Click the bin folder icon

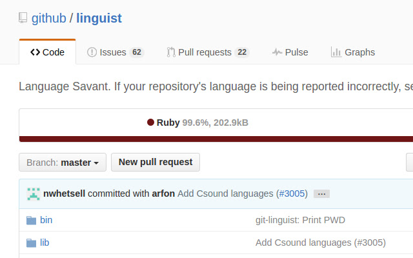click(x=31, y=220)
